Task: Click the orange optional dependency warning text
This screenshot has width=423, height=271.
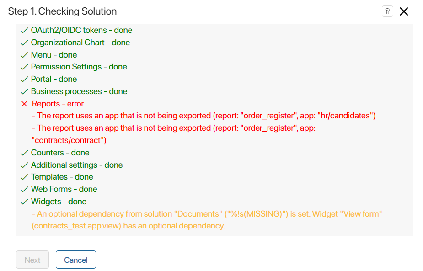Action: (x=207, y=220)
